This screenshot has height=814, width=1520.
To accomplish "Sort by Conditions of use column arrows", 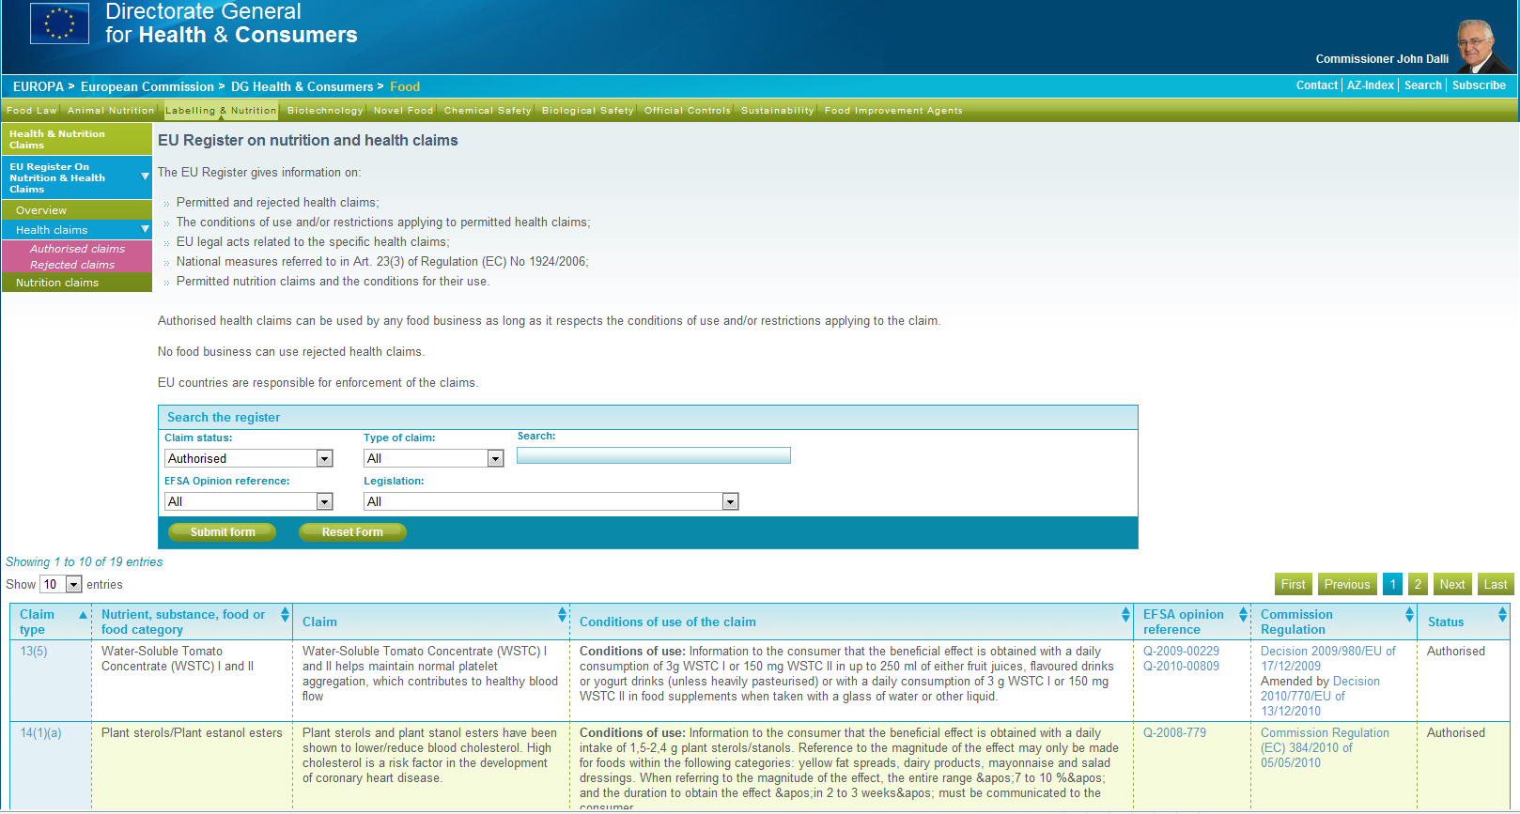I will [1125, 615].
